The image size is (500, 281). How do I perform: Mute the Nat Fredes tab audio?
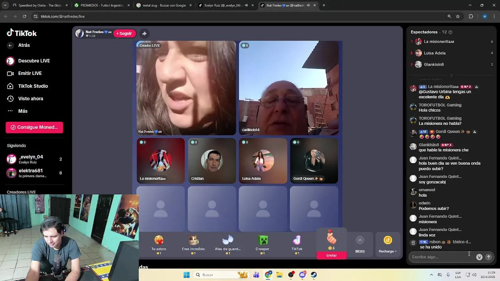pyautogui.click(x=309, y=5)
